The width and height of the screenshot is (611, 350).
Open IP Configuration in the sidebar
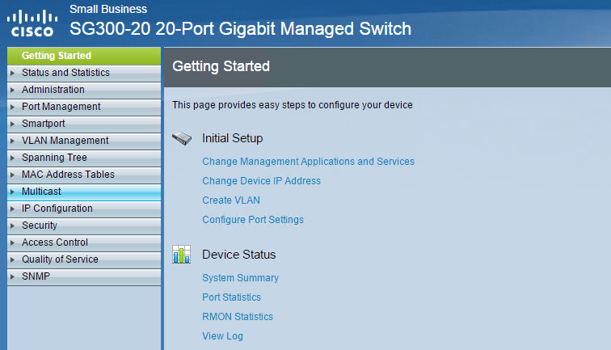click(57, 209)
